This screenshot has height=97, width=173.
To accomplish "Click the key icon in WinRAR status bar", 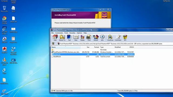I will point(54,91).
